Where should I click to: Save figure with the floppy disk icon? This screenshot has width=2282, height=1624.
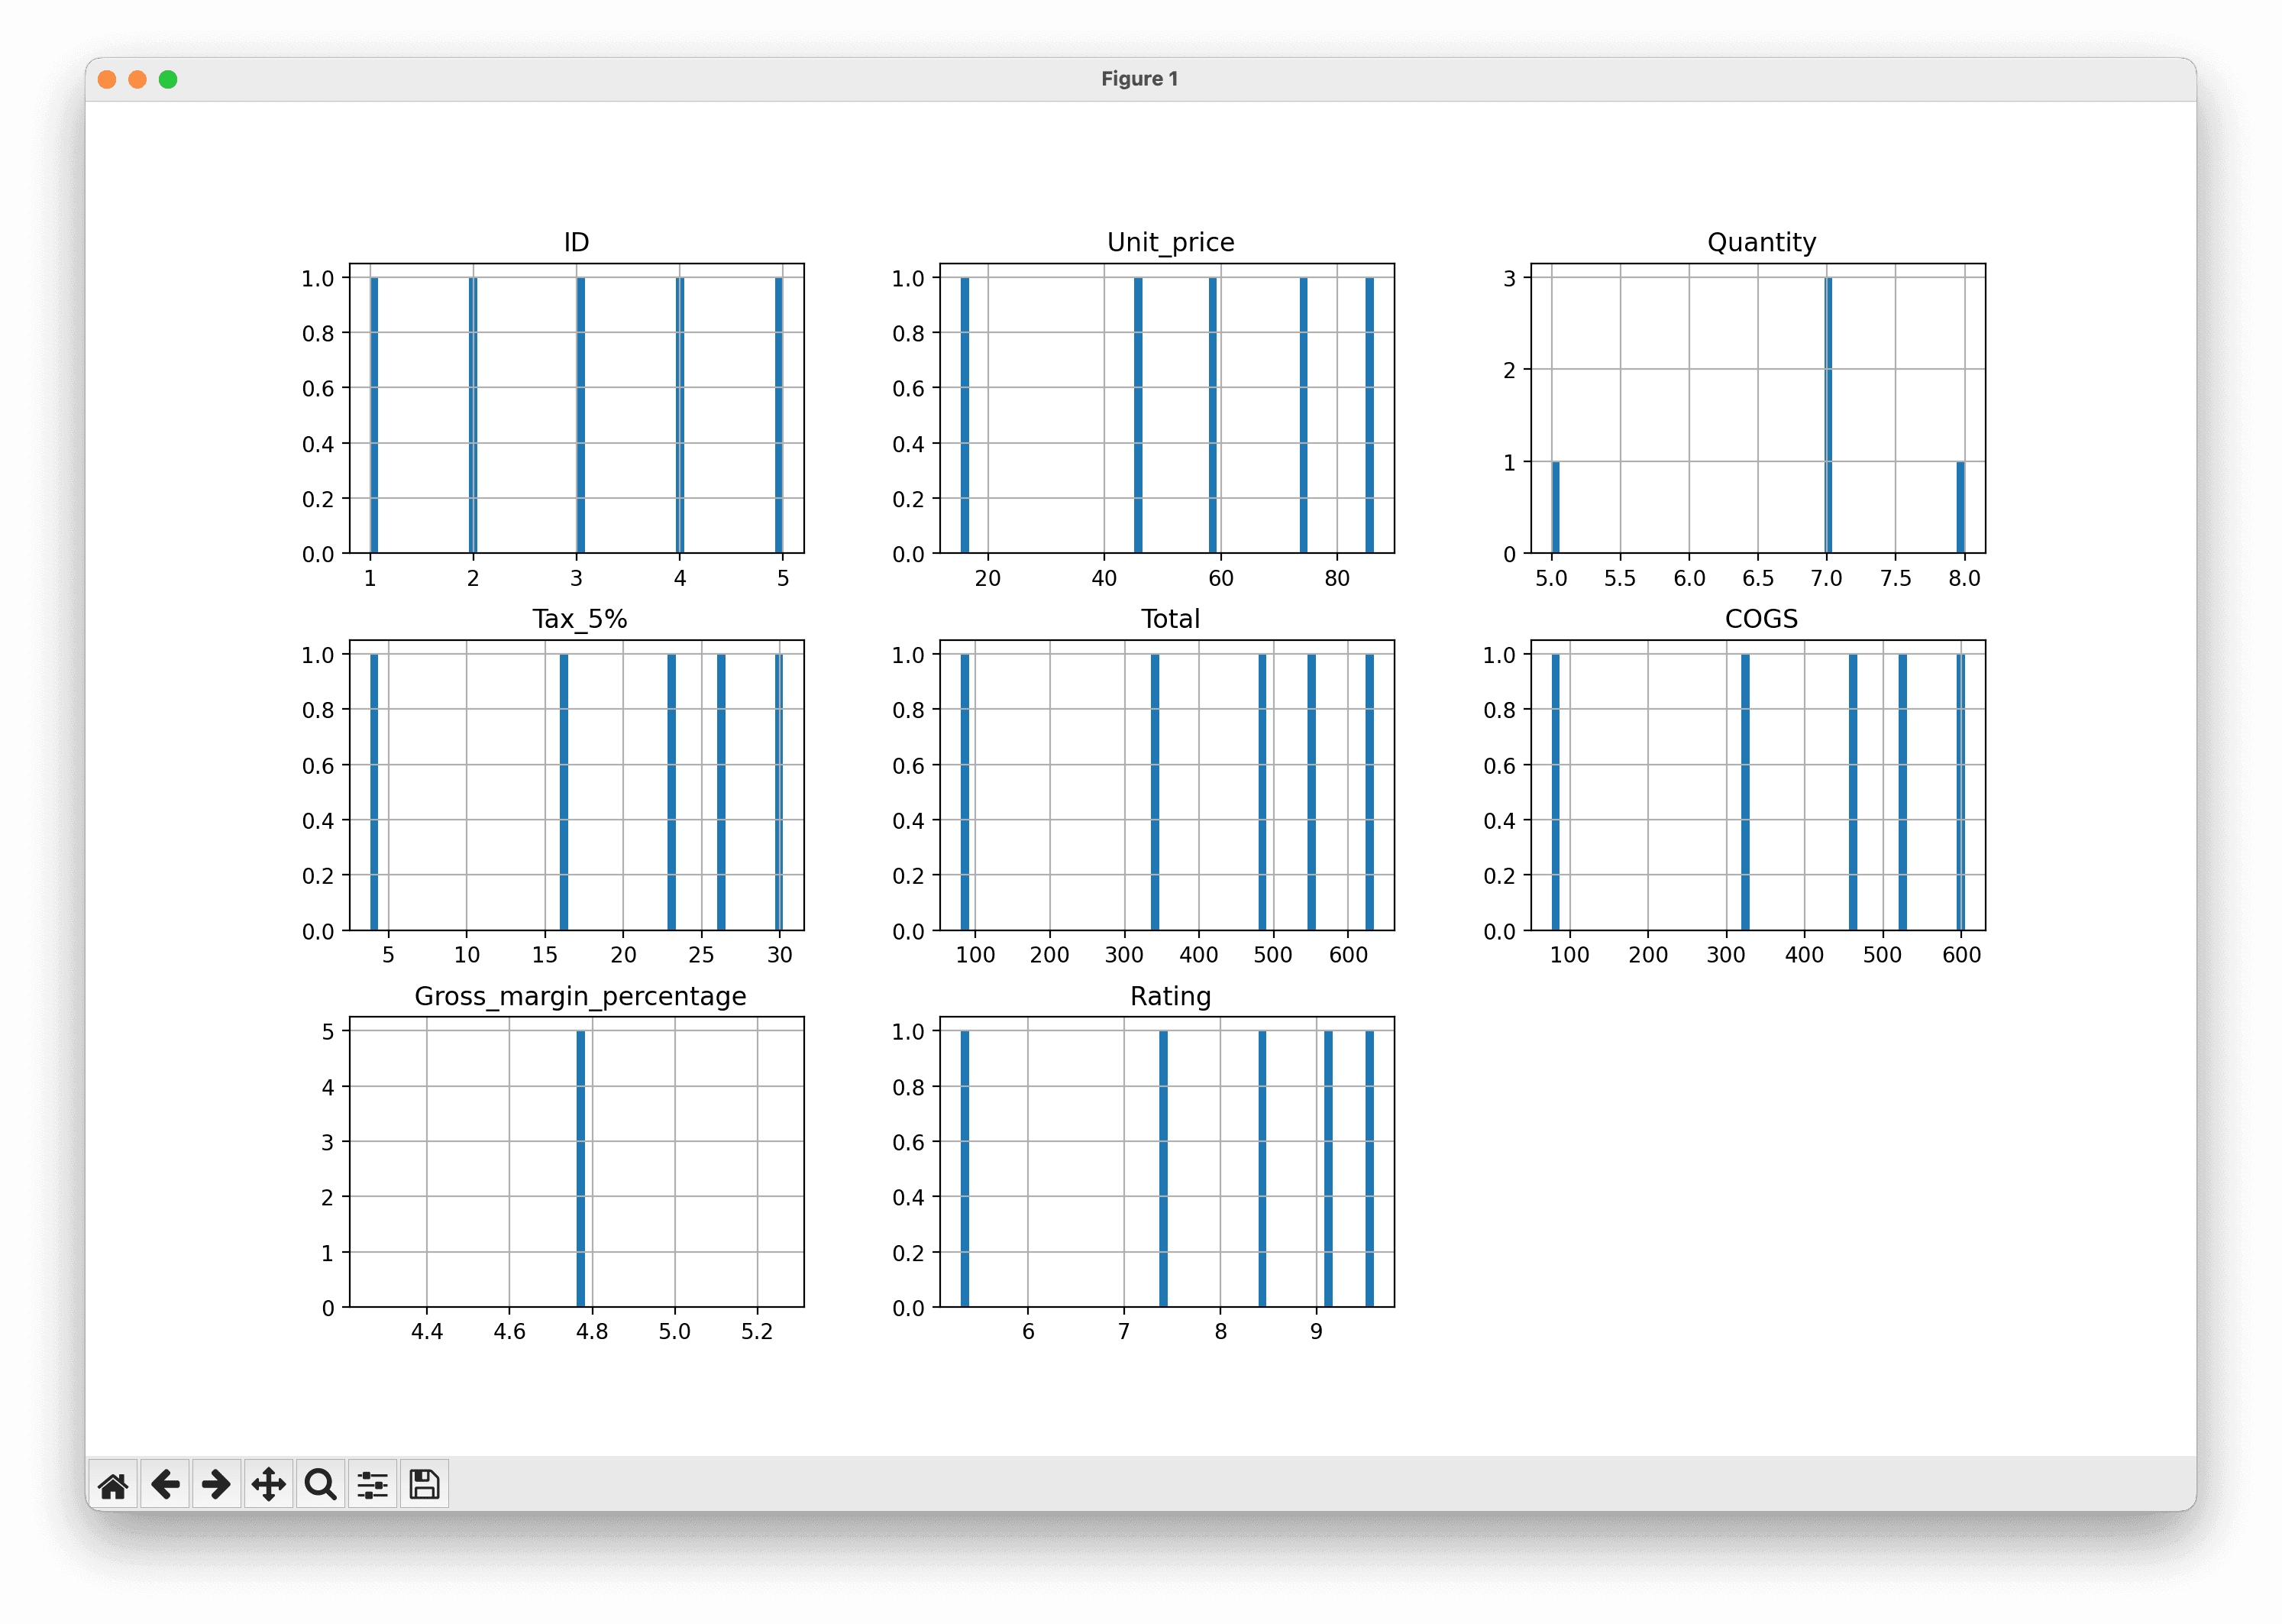[x=425, y=1485]
